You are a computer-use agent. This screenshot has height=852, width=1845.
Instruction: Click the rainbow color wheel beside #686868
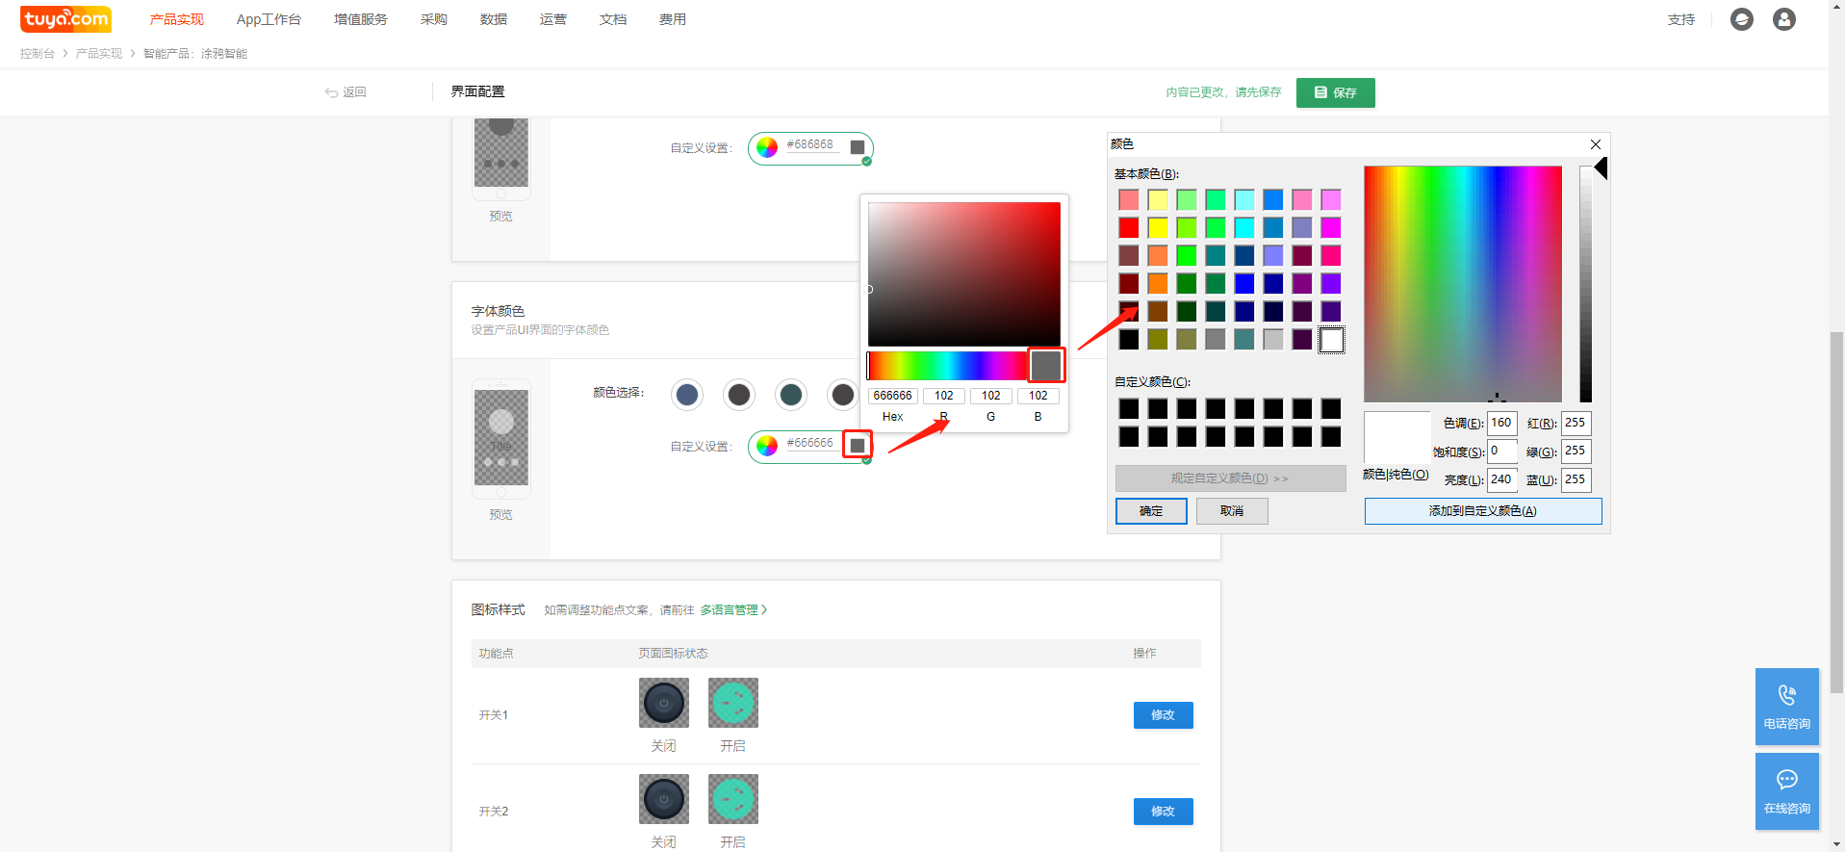767,147
